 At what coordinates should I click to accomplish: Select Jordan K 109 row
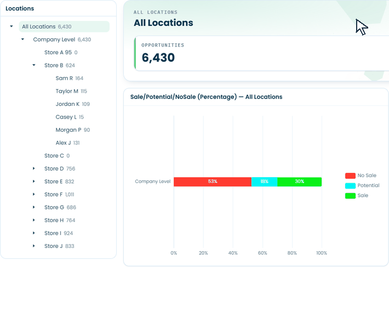click(73, 104)
